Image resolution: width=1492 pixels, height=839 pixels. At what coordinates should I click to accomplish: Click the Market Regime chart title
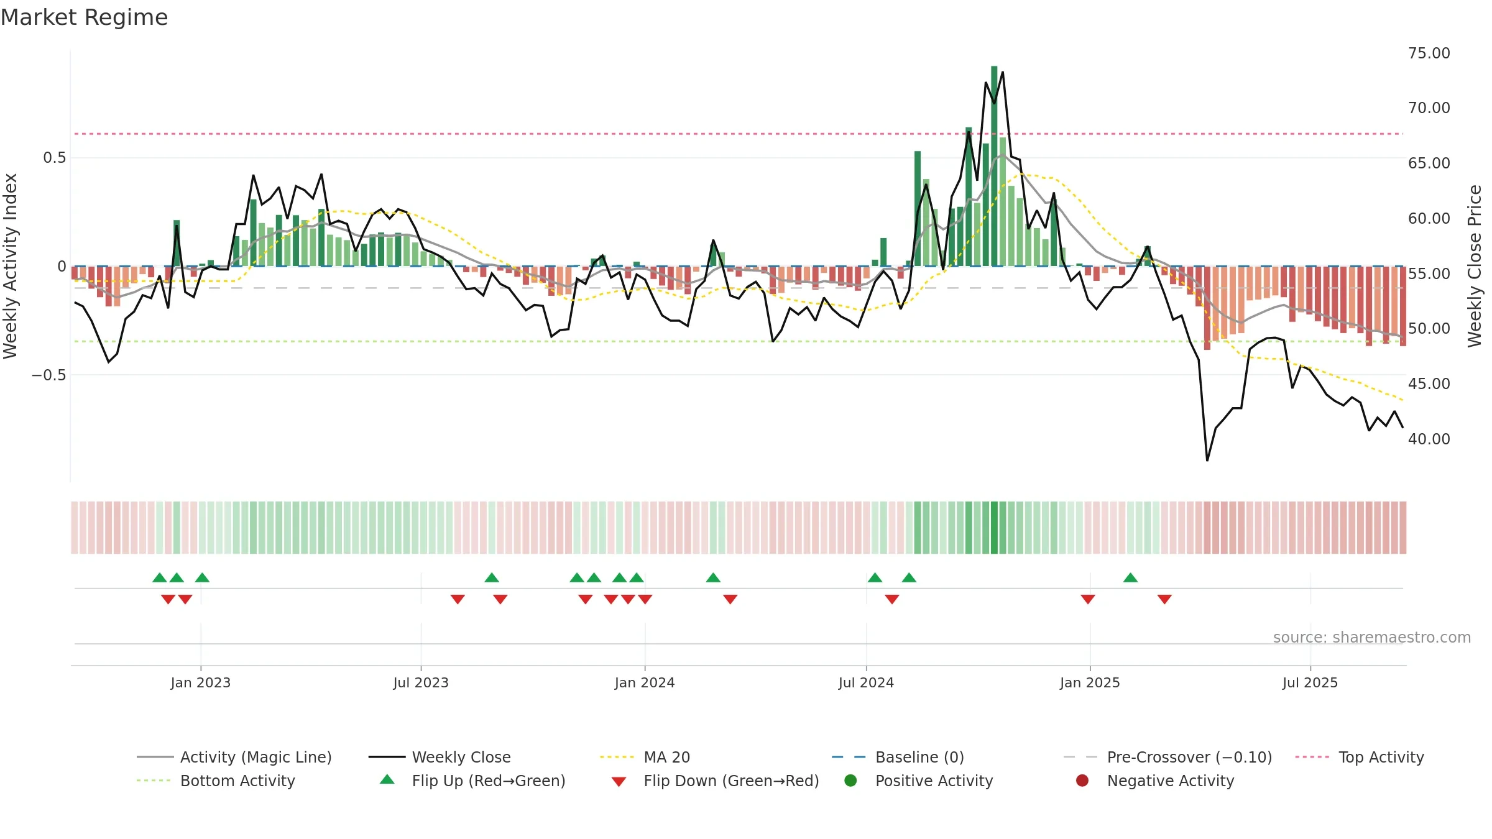pos(84,17)
